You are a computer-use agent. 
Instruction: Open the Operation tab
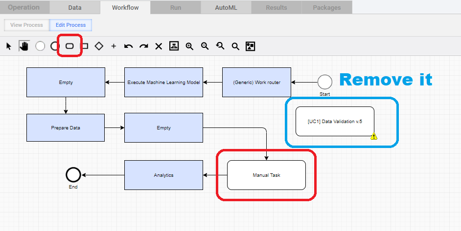23,7
